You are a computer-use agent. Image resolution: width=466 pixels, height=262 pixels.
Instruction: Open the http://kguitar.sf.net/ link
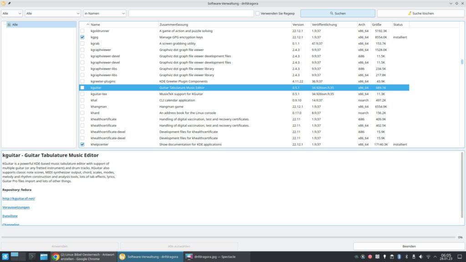pos(19,198)
